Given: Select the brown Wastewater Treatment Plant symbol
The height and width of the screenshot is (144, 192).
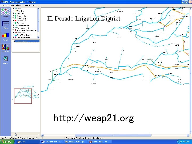Looking at the screenshot, I should pos(15,30).
